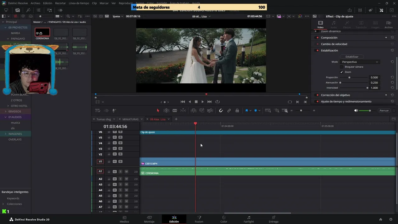Open the Línea de tiempo menu

(x=79, y=3)
